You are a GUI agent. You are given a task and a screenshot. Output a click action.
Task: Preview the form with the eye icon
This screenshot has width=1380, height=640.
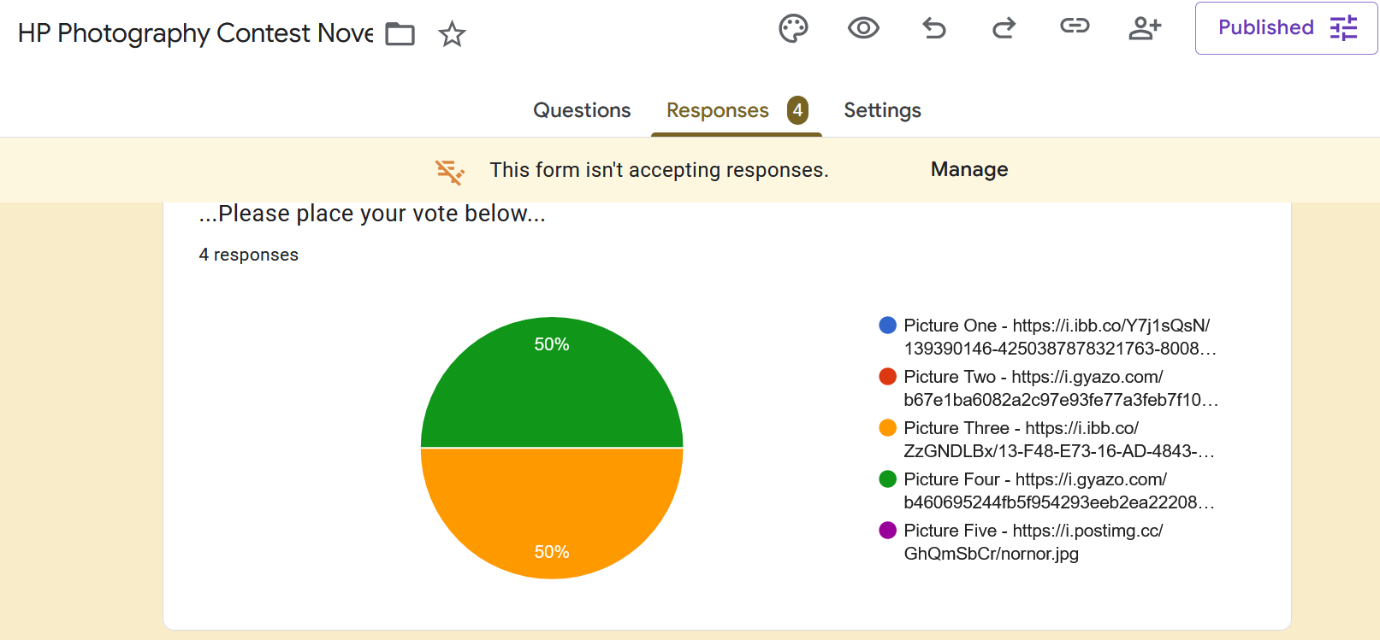[x=863, y=28]
